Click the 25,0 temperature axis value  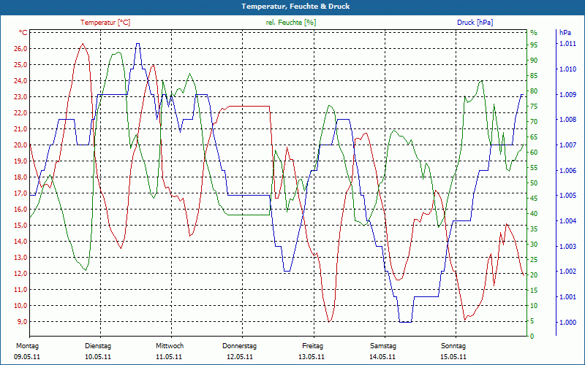(x=20, y=65)
